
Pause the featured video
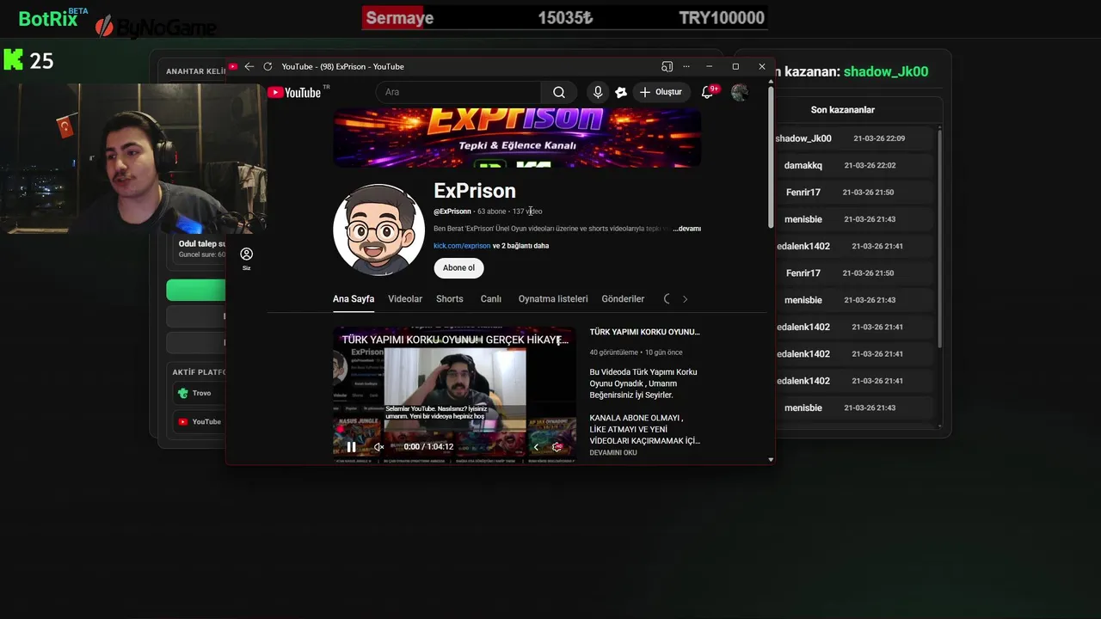[x=351, y=447]
